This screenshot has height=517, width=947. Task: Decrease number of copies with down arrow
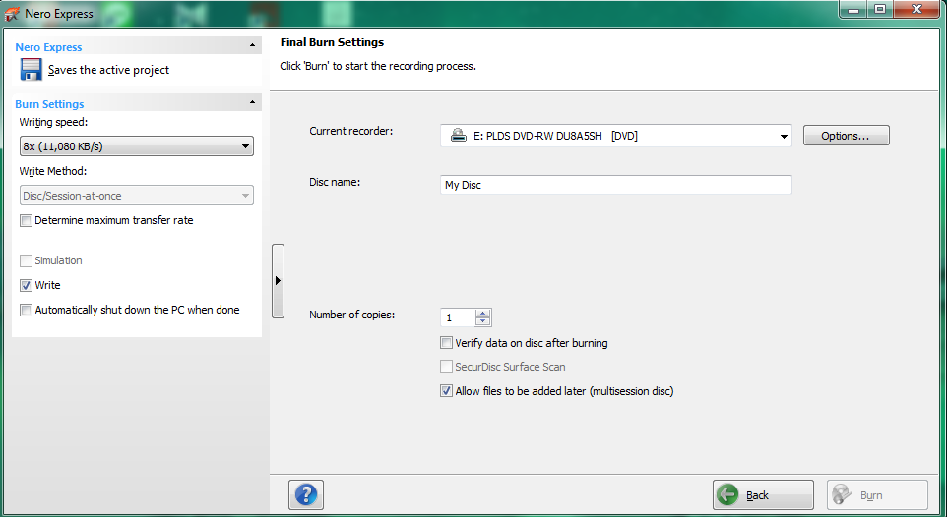(482, 321)
